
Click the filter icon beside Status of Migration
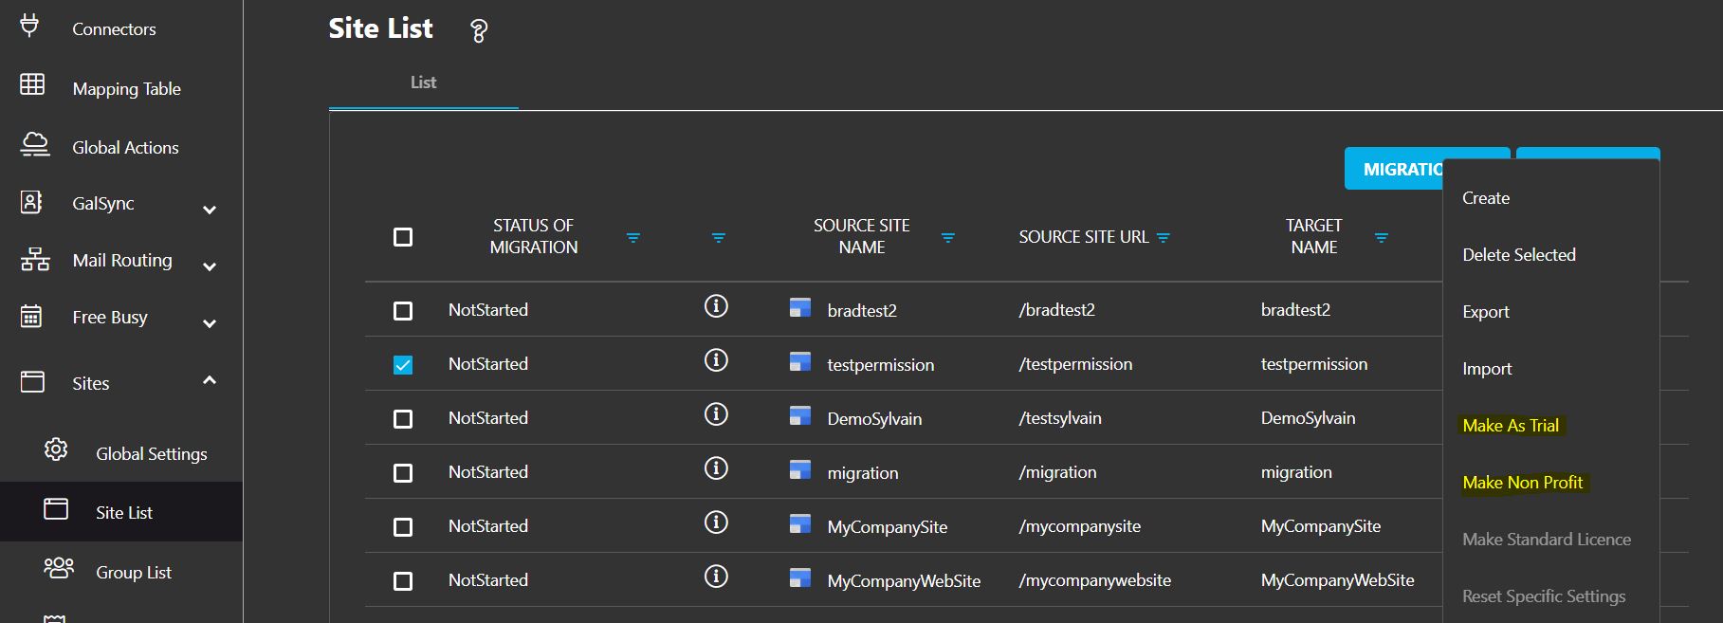633,237
